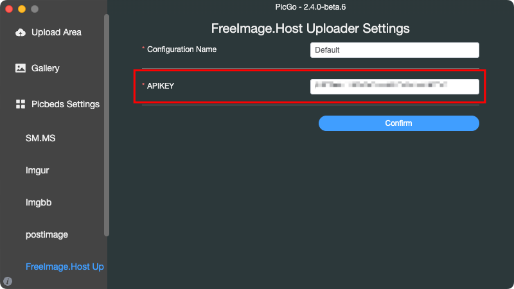
Task: Open the Upload Area page
Action: tap(57, 33)
